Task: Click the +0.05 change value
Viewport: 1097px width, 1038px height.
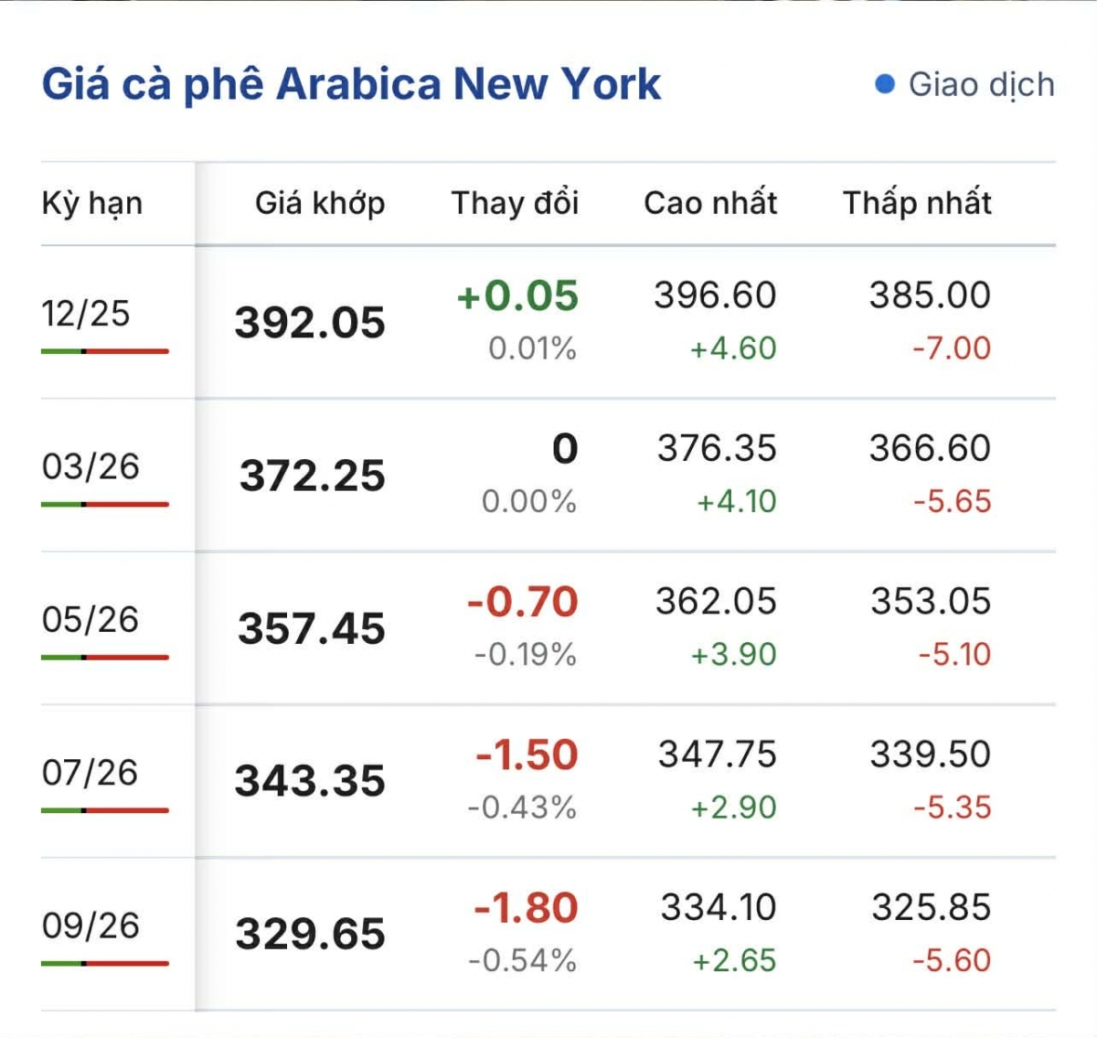Action: (x=517, y=296)
